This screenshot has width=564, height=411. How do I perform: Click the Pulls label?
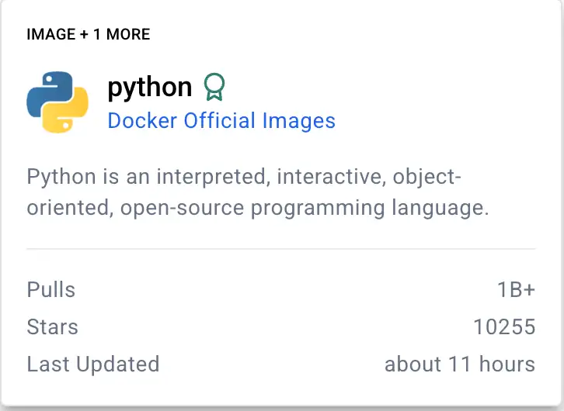(x=51, y=289)
